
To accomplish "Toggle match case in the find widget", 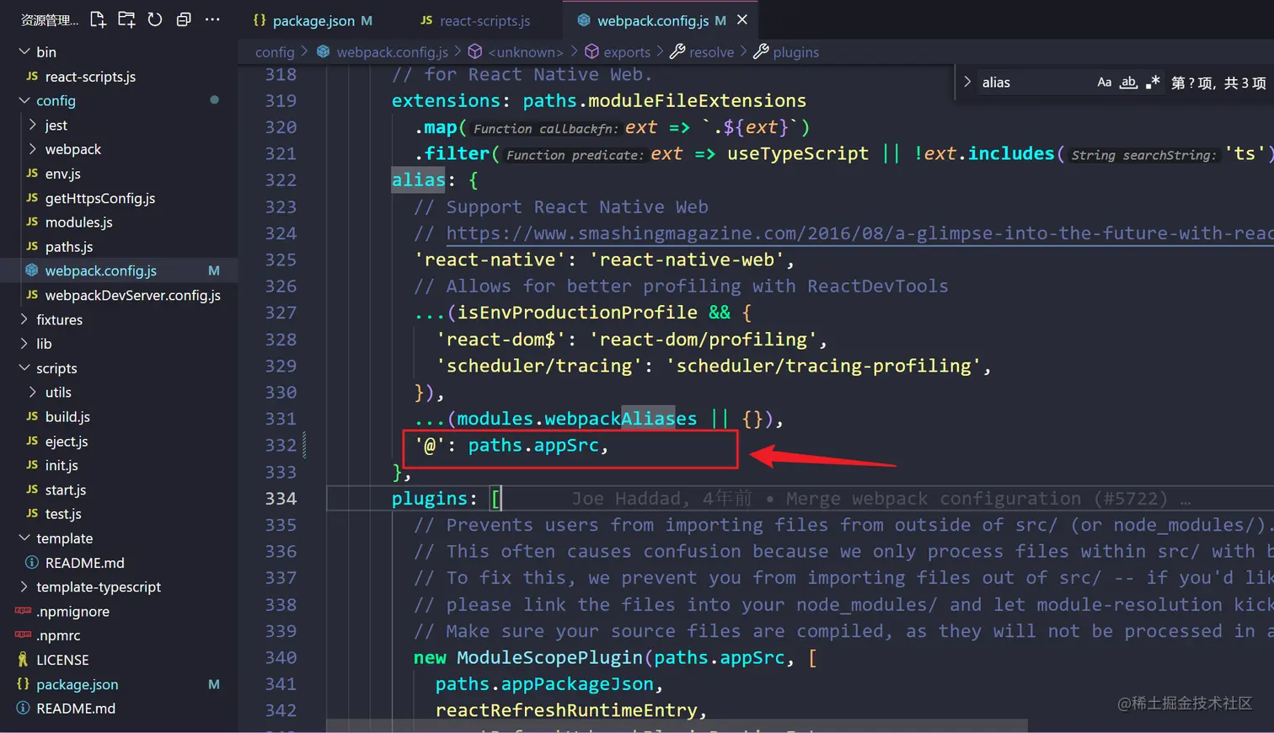I will pos(1104,83).
